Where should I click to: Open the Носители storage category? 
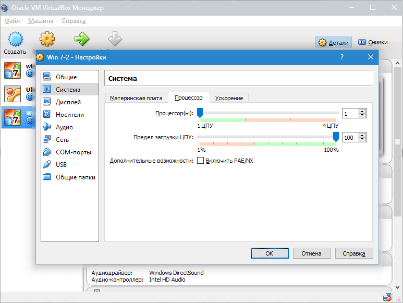[70, 115]
